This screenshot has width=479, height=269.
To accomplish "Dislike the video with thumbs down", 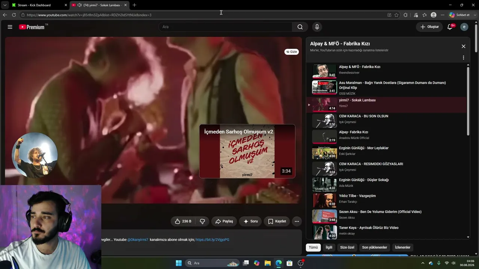I will click(202, 221).
